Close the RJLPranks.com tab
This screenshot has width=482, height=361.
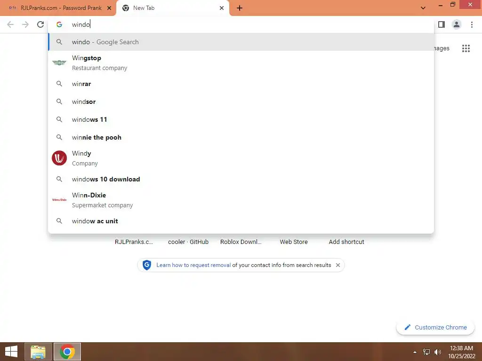[109, 8]
